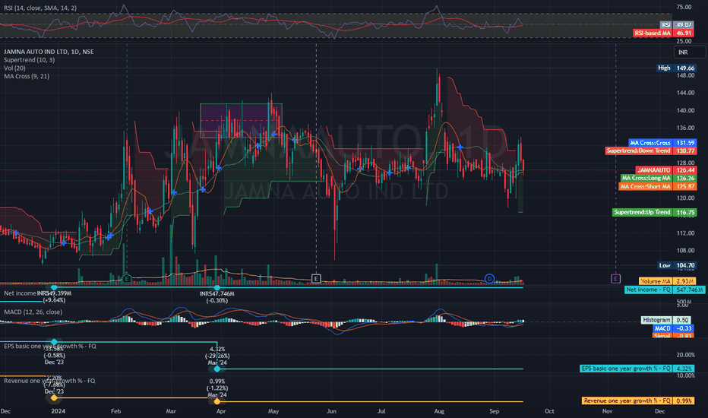The height and width of the screenshot is (418, 708).
Task: Click the dividend 'D' marker icon
Action: (x=489, y=279)
